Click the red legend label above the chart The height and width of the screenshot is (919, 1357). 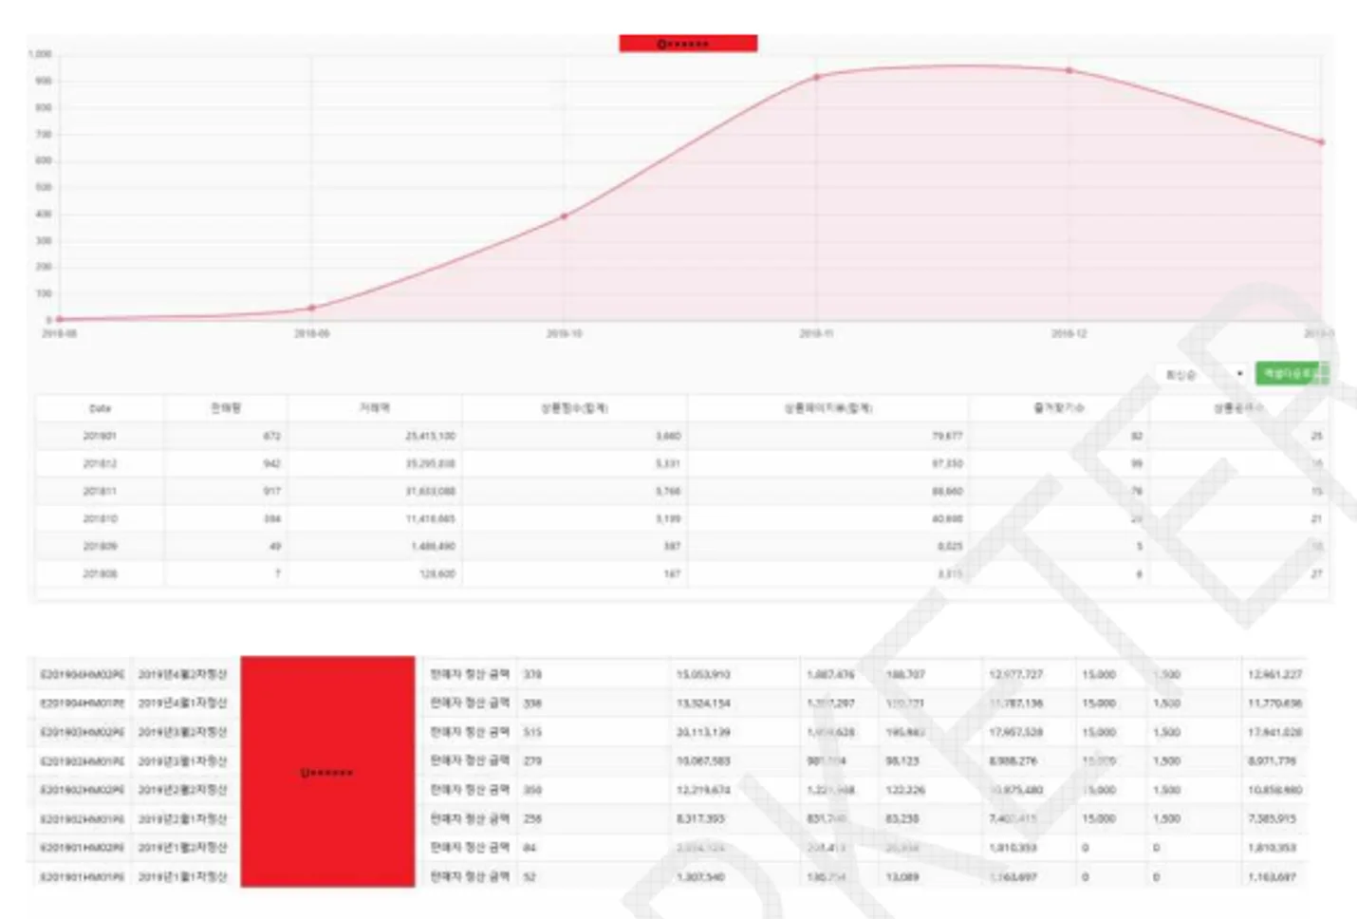click(x=688, y=44)
